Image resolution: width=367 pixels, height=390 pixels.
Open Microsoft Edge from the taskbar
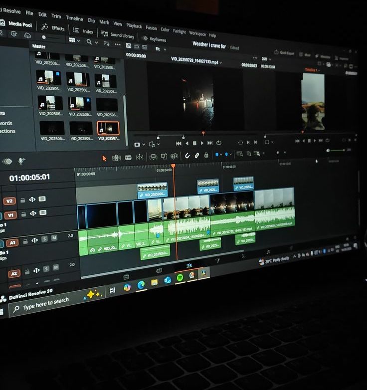(141, 285)
